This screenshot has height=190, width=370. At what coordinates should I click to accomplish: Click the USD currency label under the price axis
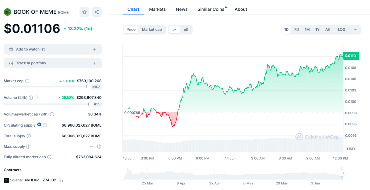coord(351,149)
